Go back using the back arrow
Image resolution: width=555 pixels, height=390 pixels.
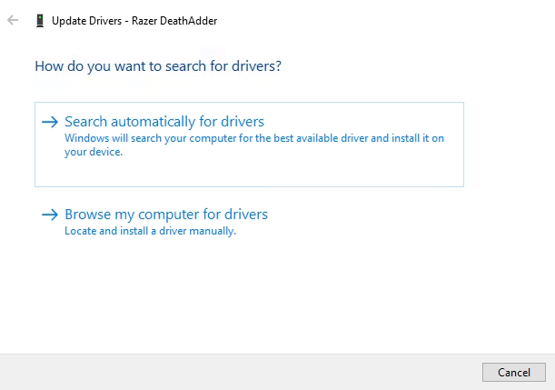click(x=13, y=20)
